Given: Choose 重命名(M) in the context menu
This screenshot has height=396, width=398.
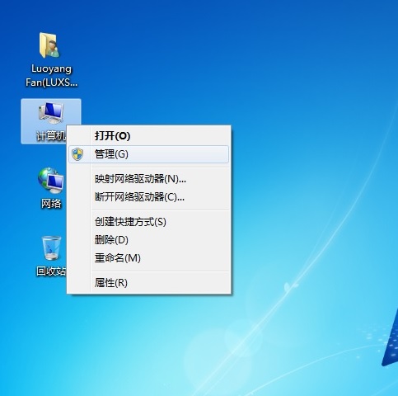Looking at the screenshot, I should pyautogui.click(x=148, y=258).
